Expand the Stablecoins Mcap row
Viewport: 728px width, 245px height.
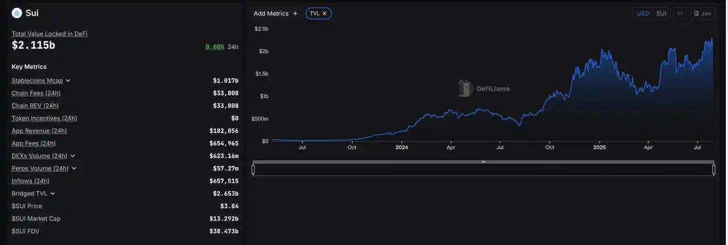pos(68,81)
